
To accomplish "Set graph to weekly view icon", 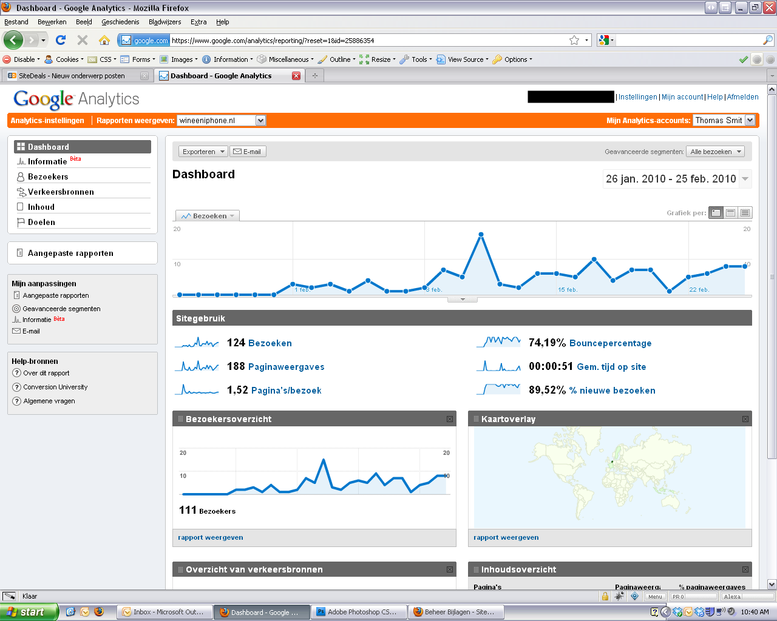I will (730, 213).
